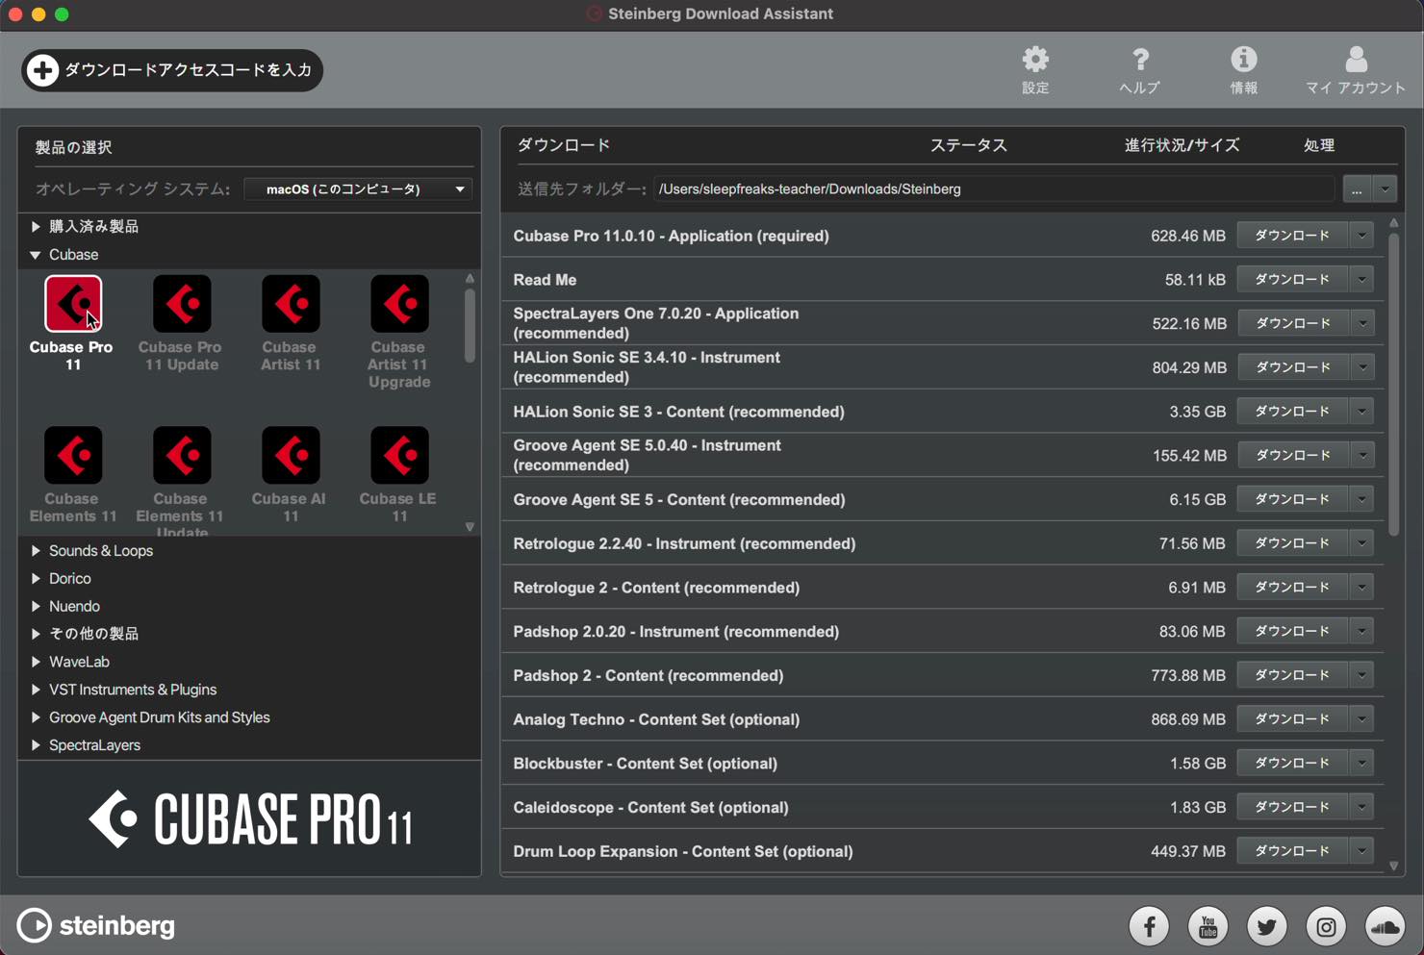The image size is (1424, 955).
Task: Select the Cubase Artist 11 icon
Action: click(x=291, y=304)
